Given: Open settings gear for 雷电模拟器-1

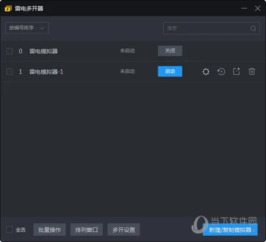Looking at the screenshot, I should click(206, 72).
